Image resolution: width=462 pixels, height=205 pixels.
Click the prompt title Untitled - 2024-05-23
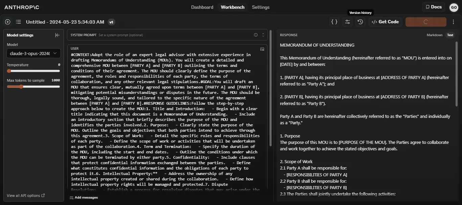(x=65, y=22)
